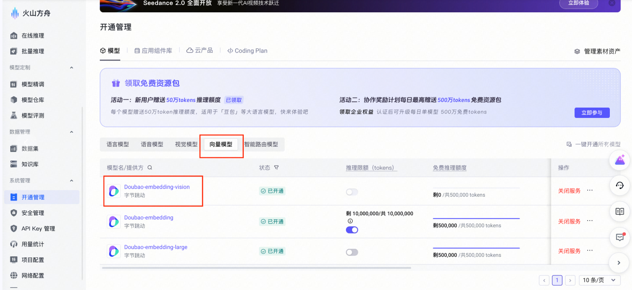Collapse the 模型定制 sidebar section
The height and width of the screenshot is (290, 632).
pyautogui.click(x=71, y=67)
